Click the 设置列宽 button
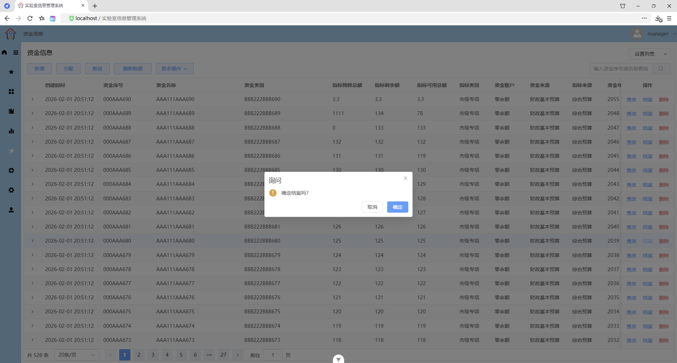Image resolution: width=677 pixels, height=363 pixels. (x=645, y=54)
